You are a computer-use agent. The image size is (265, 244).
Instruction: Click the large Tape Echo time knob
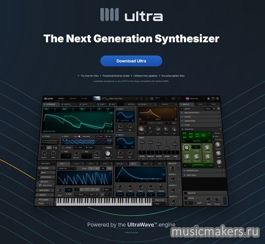(x=186, y=148)
